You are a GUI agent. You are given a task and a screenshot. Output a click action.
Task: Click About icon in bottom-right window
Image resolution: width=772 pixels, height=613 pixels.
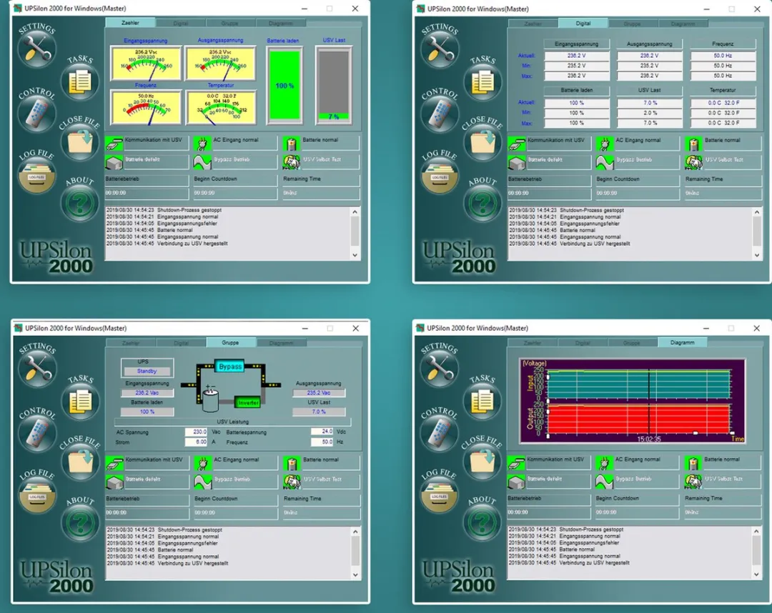click(x=482, y=522)
